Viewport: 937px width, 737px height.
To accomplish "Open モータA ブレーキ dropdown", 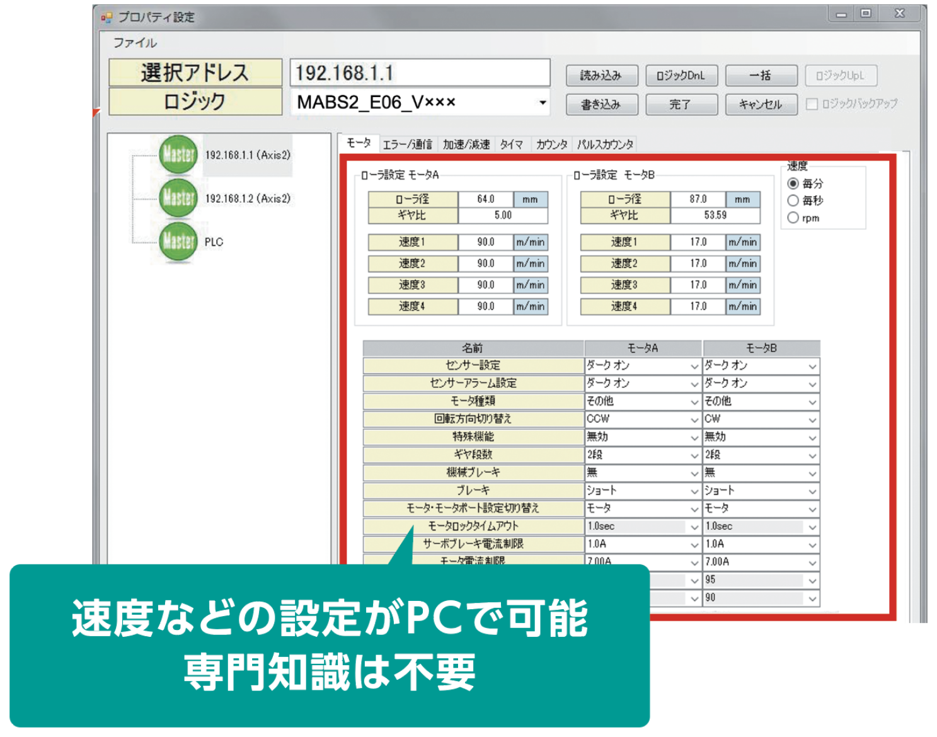I will pyautogui.click(x=694, y=491).
